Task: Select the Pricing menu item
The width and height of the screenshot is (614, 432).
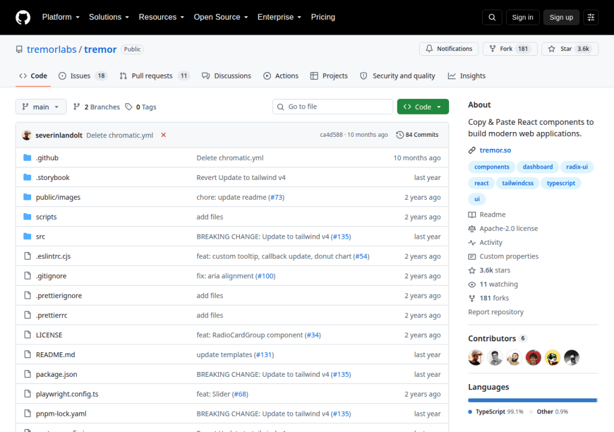Action: (x=323, y=17)
